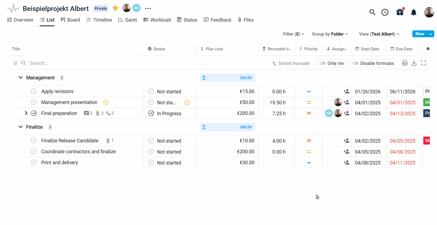Click the download export icon
Image resolution: width=437 pixels, height=225 pixels.
[414, 63]
